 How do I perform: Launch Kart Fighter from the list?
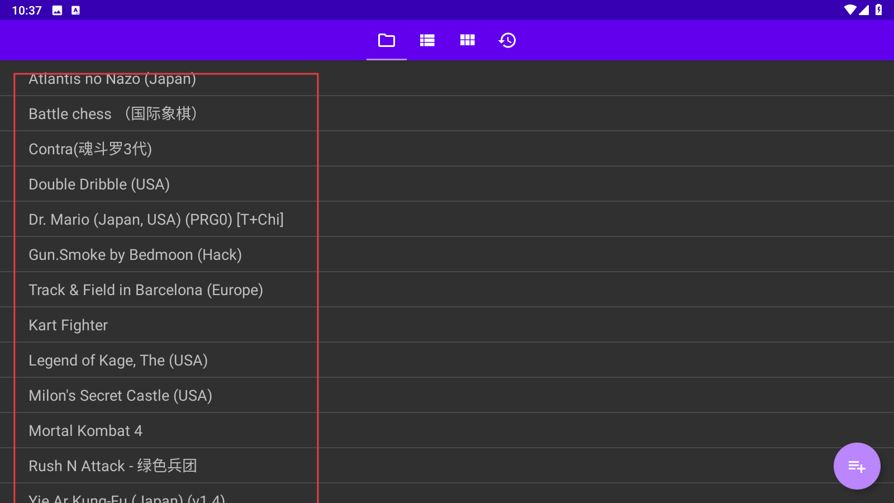click(x=68, y=325)
